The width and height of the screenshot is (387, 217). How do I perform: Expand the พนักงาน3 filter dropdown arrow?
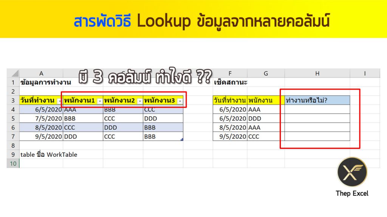[180, 101]
